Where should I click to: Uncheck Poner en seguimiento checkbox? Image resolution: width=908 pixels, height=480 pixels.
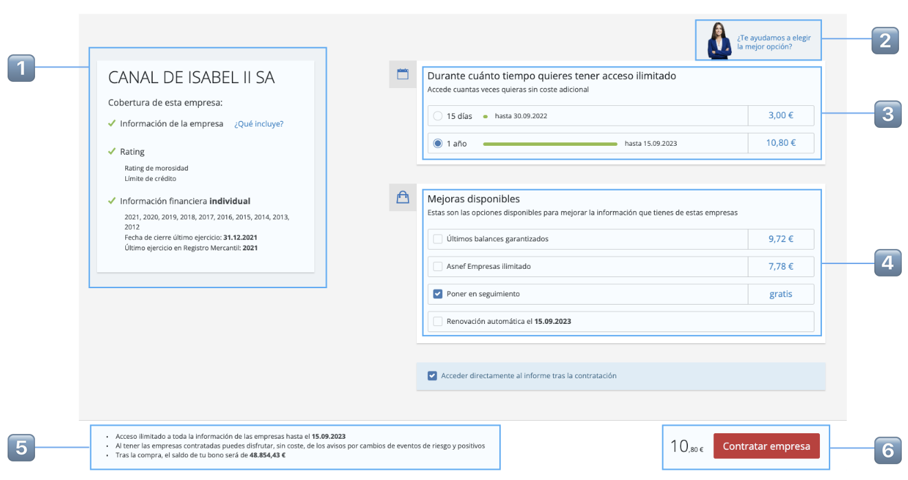(437, 294)
